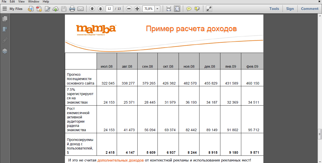Add a sticky note comment
This screenshot has height=163, width=322.
(x=189, y=9)
